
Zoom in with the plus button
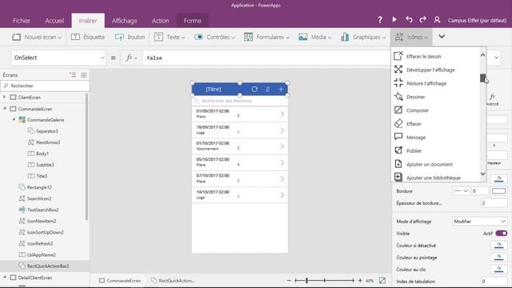360,280
